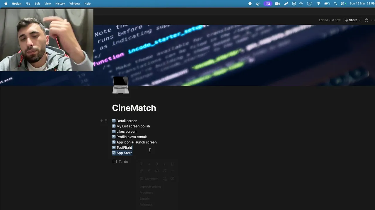Click the Italic formatting icon
The width and height of the screenshot is (375, 210).
[x=164, y=164]
